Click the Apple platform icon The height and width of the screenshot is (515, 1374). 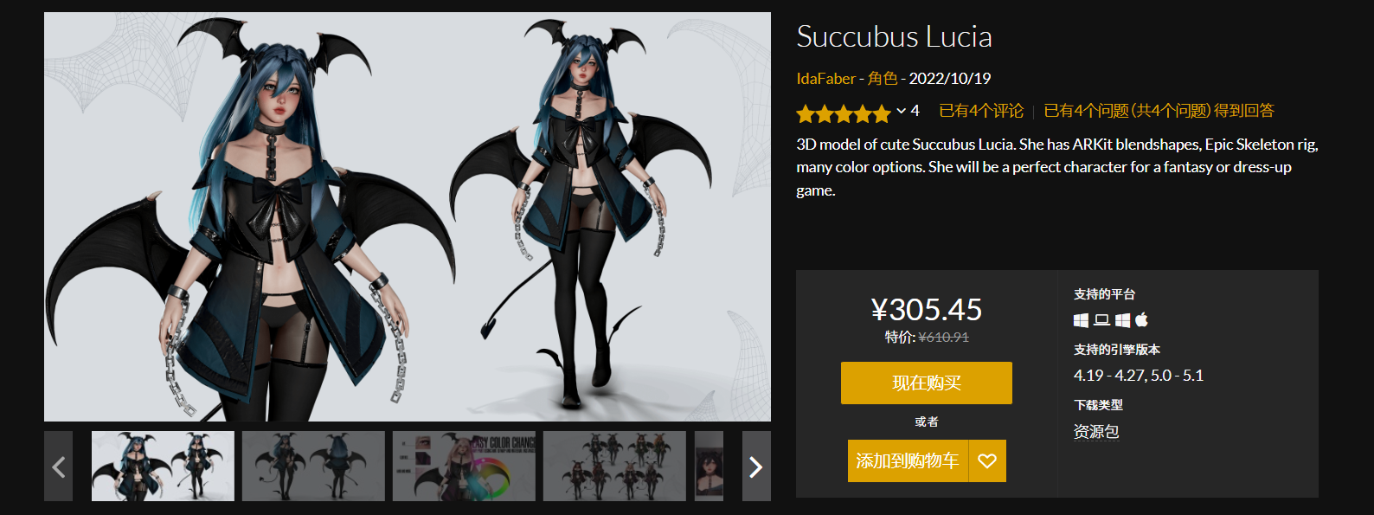point(1142,319)
